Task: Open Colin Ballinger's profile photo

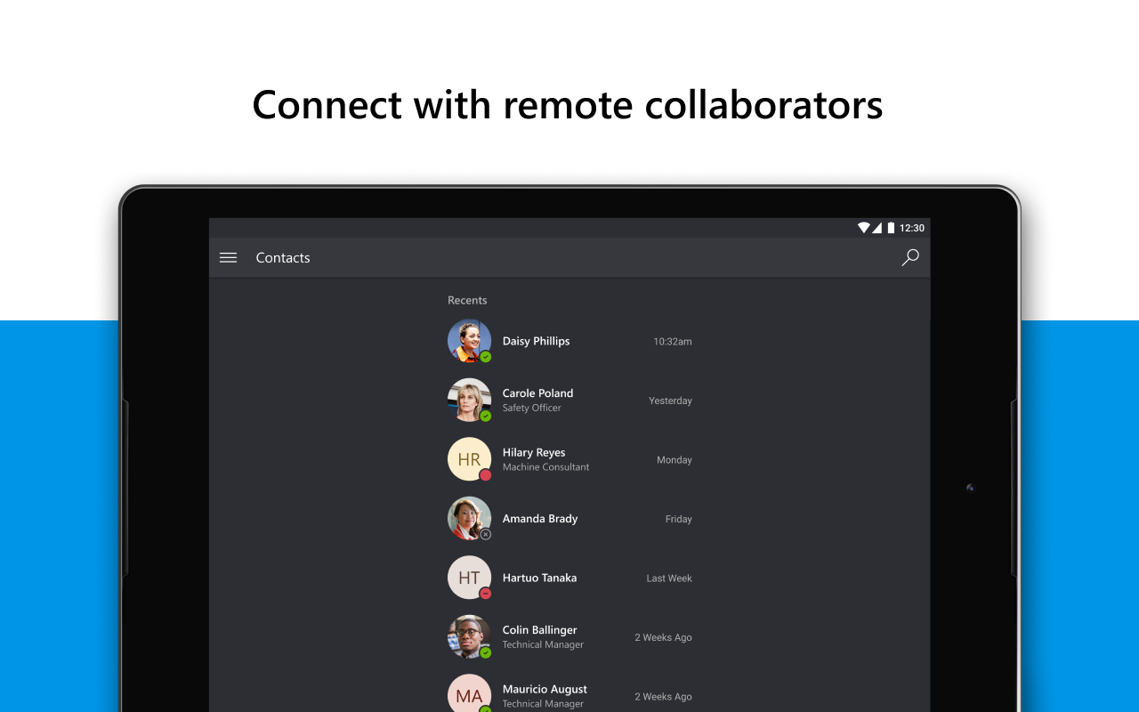Action: coord(469,637)
